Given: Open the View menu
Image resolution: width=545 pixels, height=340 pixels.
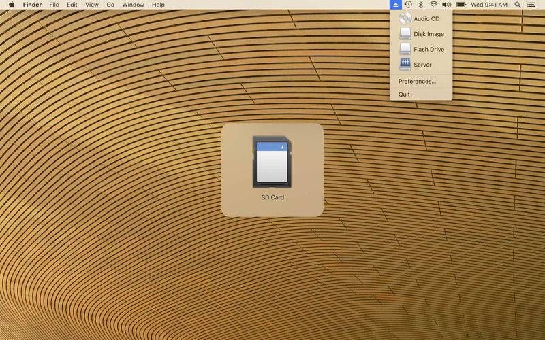Looking at the screenshot, I should (92, 5).
